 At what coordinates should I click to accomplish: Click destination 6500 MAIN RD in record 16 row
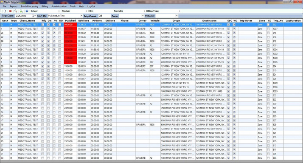tap(211, 79)
